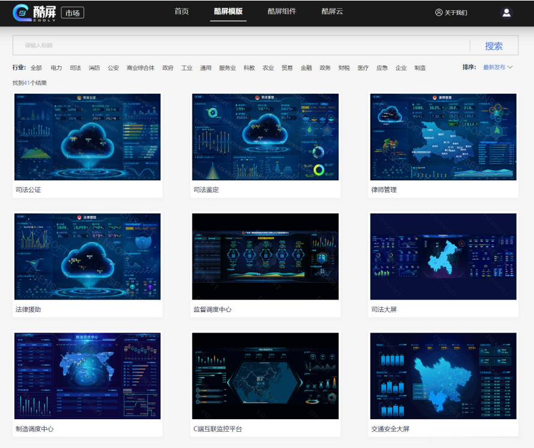Expand the 最新发布 sort dropdown
Screen dimensions: 534x448
[497, 67]
